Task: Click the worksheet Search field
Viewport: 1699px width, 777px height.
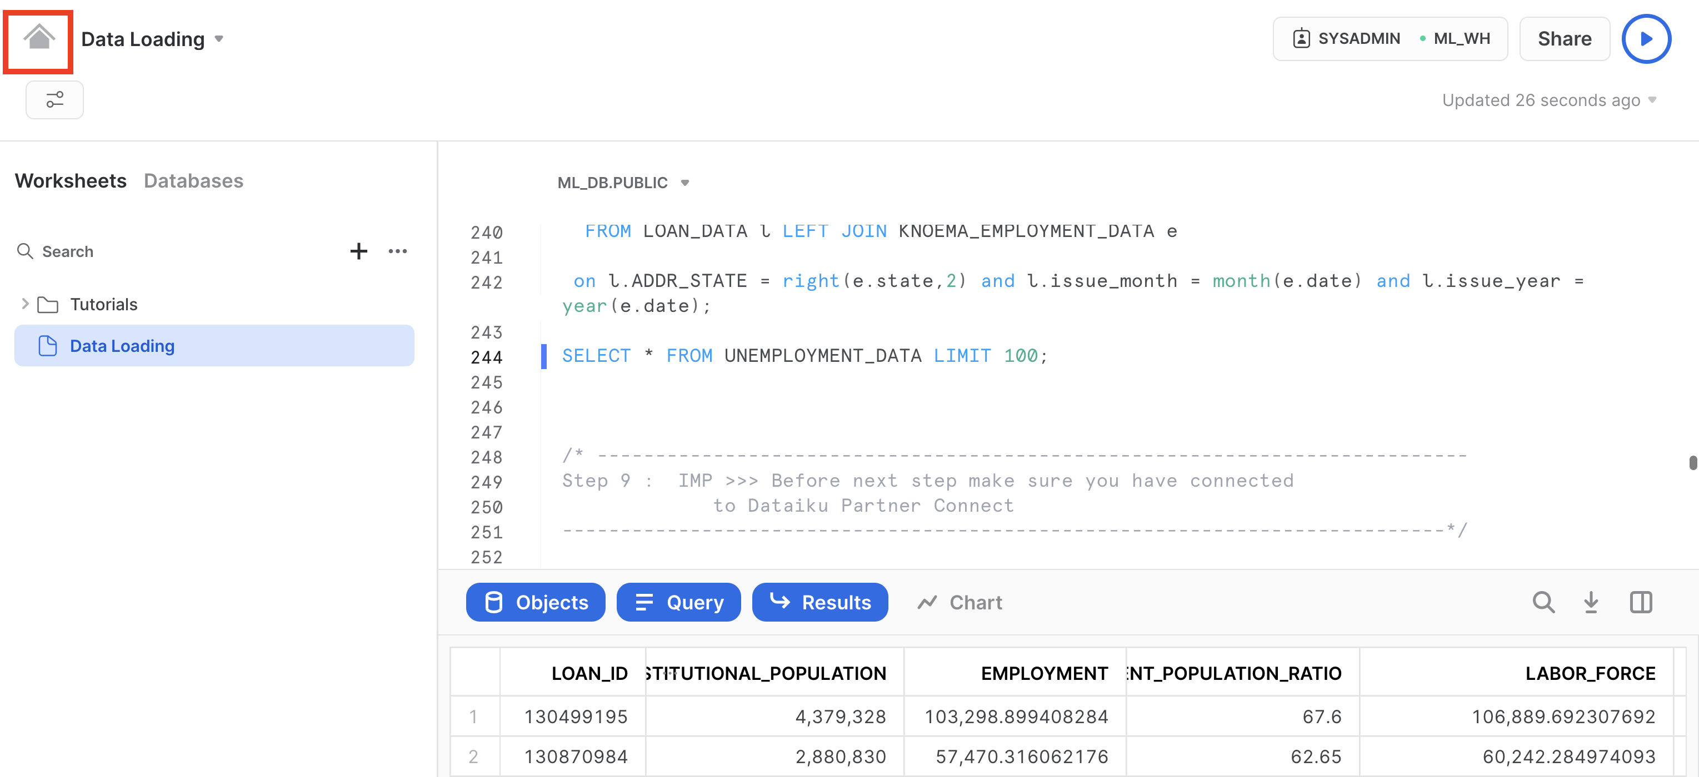Action: (x=67, y=251)
